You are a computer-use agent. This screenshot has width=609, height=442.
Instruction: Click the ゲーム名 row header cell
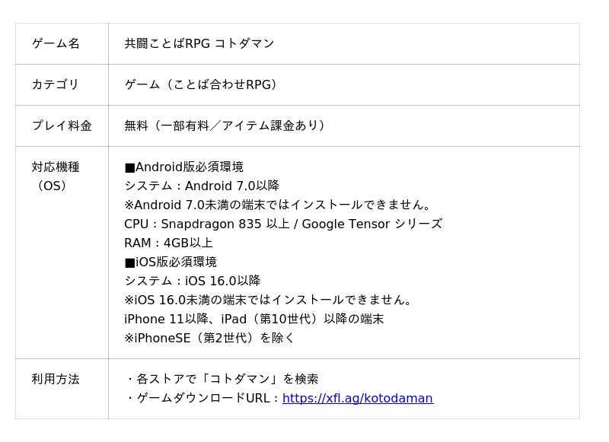point(62,43)
